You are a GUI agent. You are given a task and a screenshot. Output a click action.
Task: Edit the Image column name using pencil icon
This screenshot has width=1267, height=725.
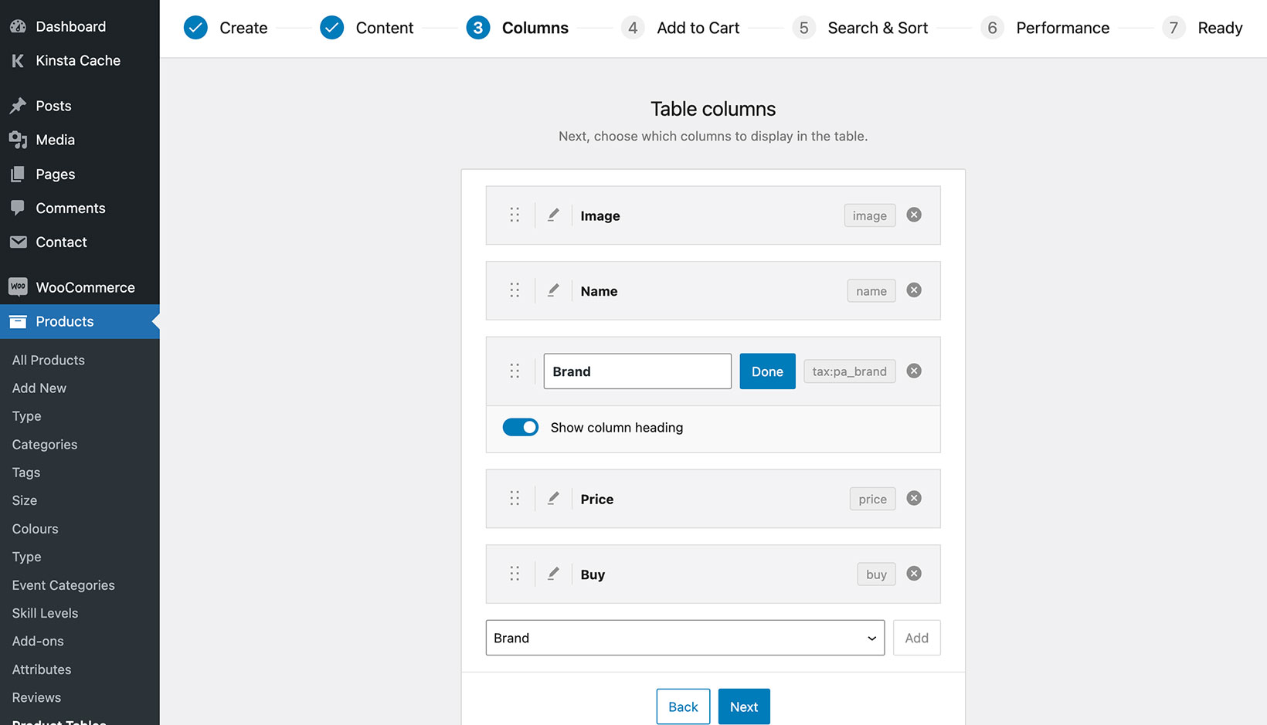click(553, 215)
